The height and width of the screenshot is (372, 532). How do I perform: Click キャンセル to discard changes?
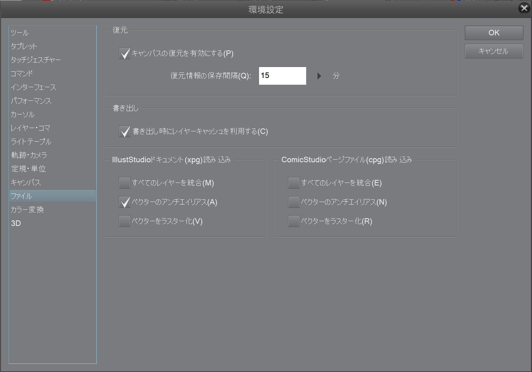494,51
